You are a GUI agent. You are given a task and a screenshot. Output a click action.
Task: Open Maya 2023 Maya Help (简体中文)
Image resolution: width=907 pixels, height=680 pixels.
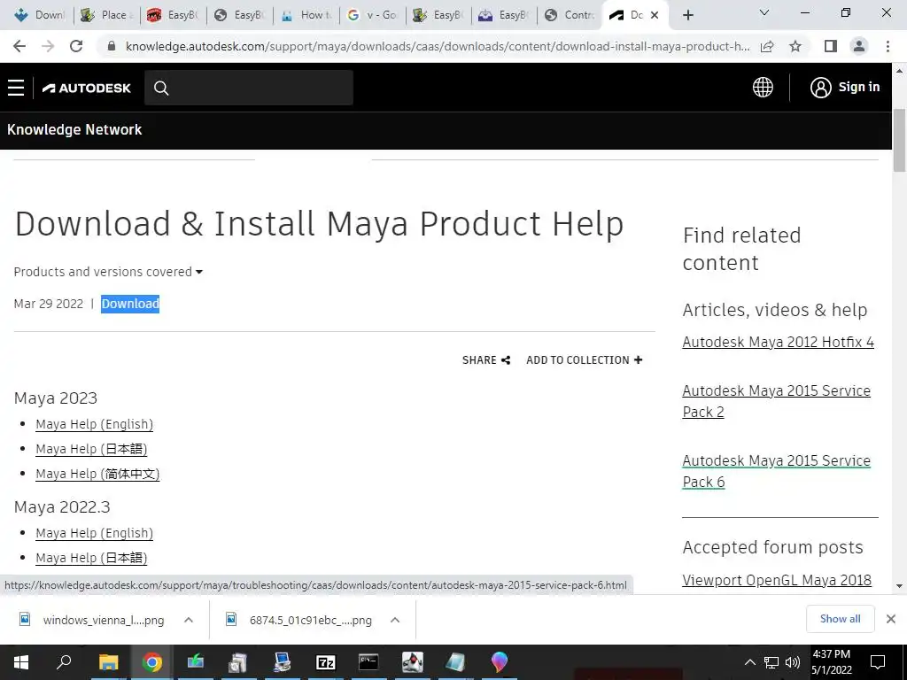[97, 475]
